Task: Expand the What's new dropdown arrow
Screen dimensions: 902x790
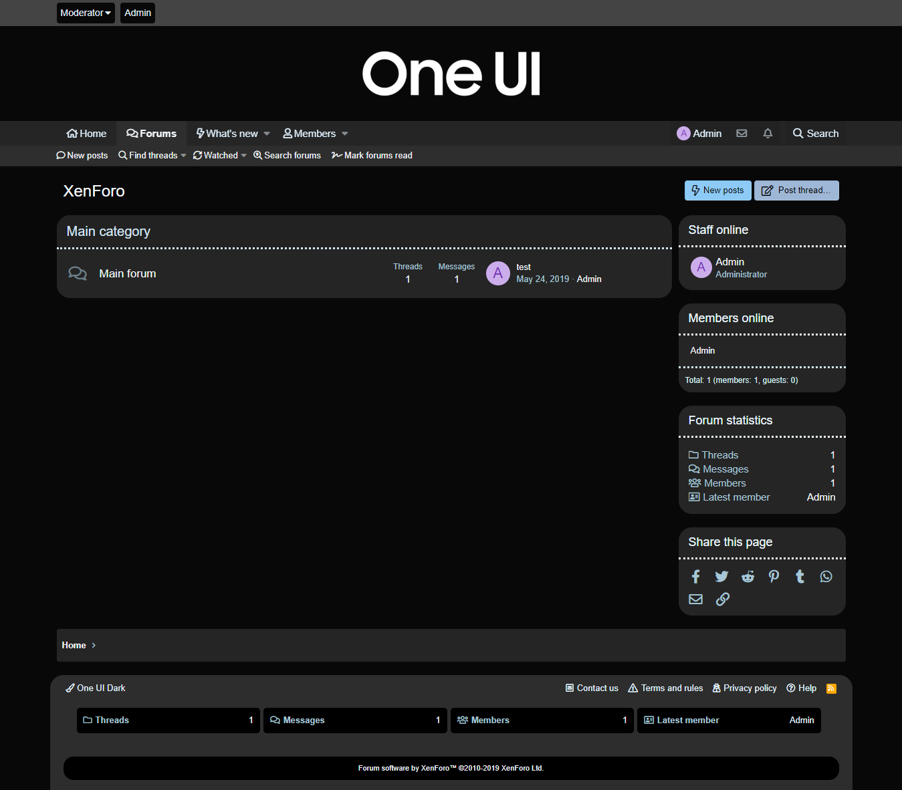Action: pyautogui.click(x=267, y=134)
